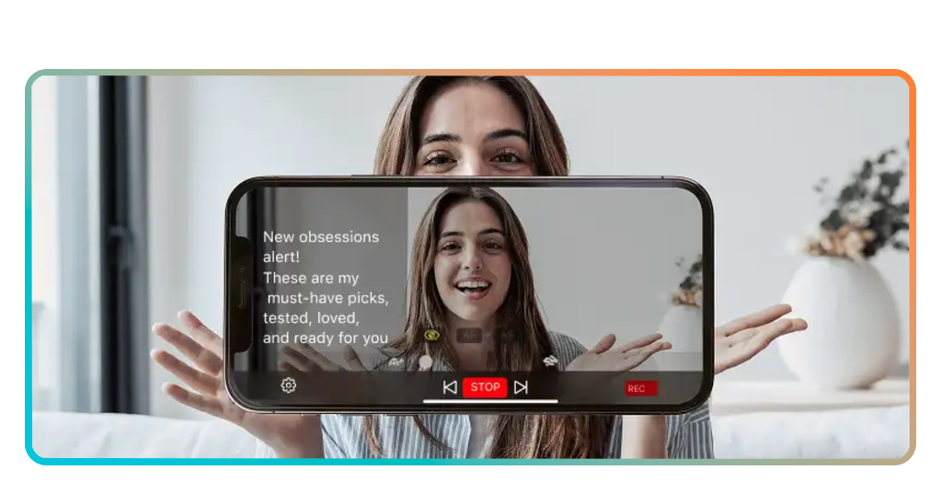Tap the "These are my" script line
Image resolution: width=942 pixels, height=493 pixels.
pos(311,278)
